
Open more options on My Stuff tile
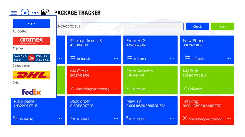pyautogui.click(x=228, y=89)
